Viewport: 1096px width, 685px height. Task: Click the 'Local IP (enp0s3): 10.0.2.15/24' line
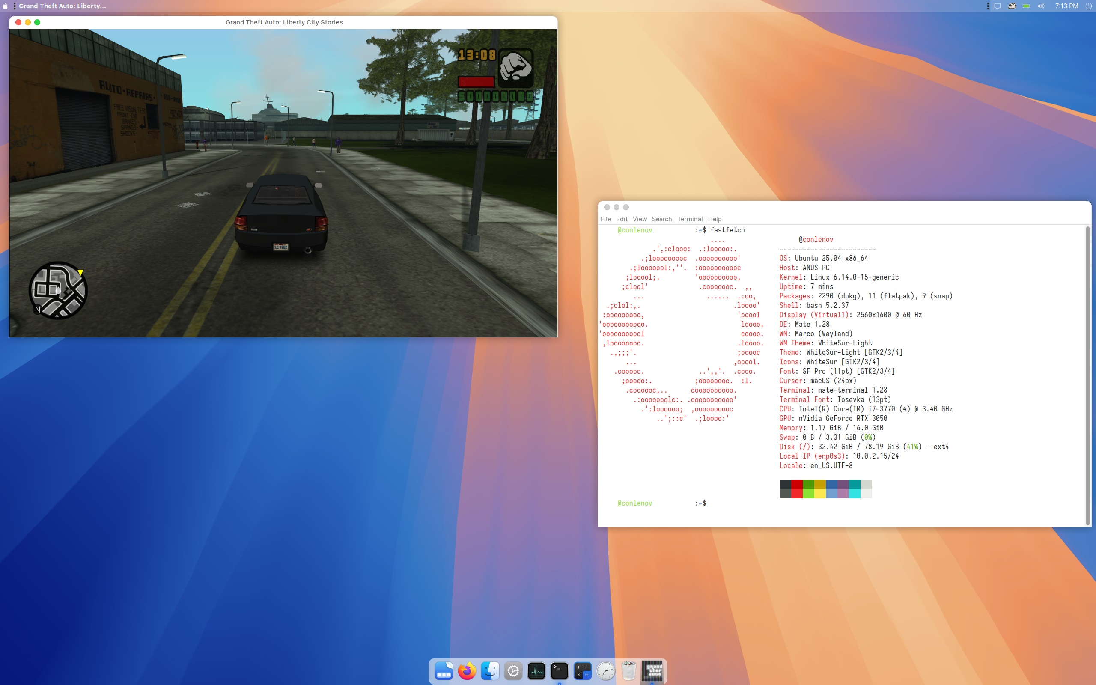(x=839, y=456)
